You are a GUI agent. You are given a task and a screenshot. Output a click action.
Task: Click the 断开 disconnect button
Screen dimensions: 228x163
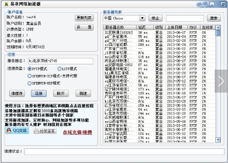tap(61, 93)
